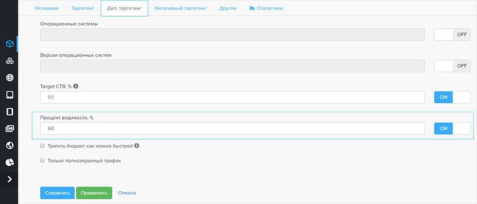Open the tablet device sidebar icon

point(10,95)
